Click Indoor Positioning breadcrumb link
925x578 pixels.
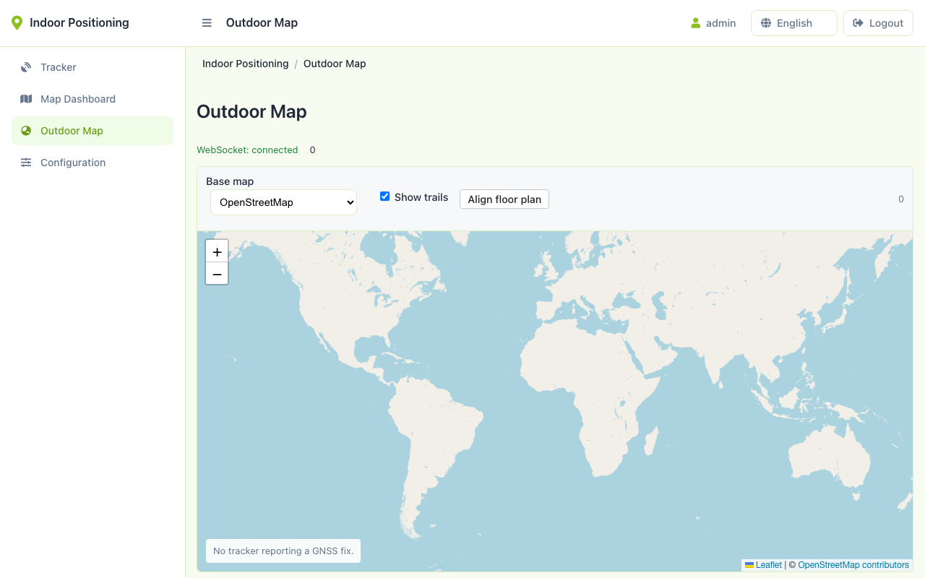click(246, 64)
